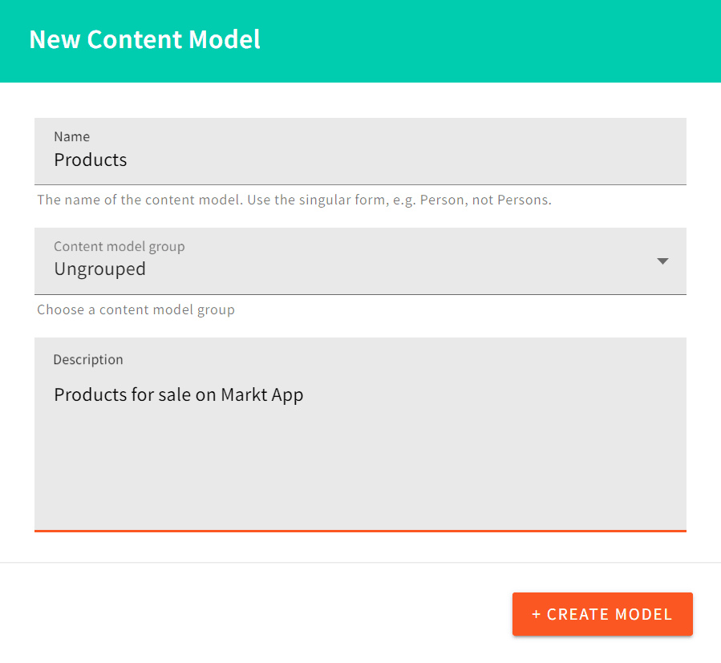Screen dimensions: 721x663
Task: Click the Create Model button
Action: pos(602,614)
